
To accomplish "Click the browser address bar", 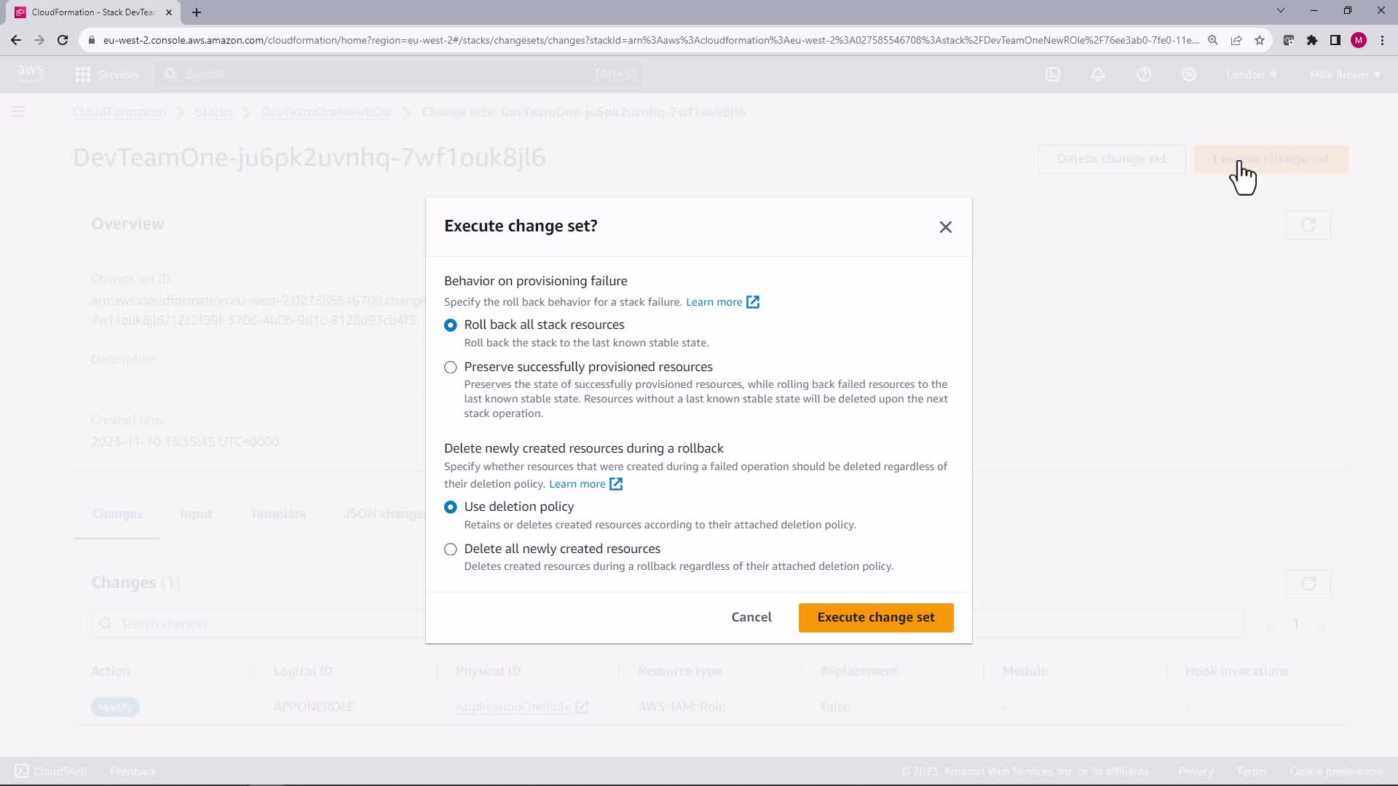I will (648, 41).
